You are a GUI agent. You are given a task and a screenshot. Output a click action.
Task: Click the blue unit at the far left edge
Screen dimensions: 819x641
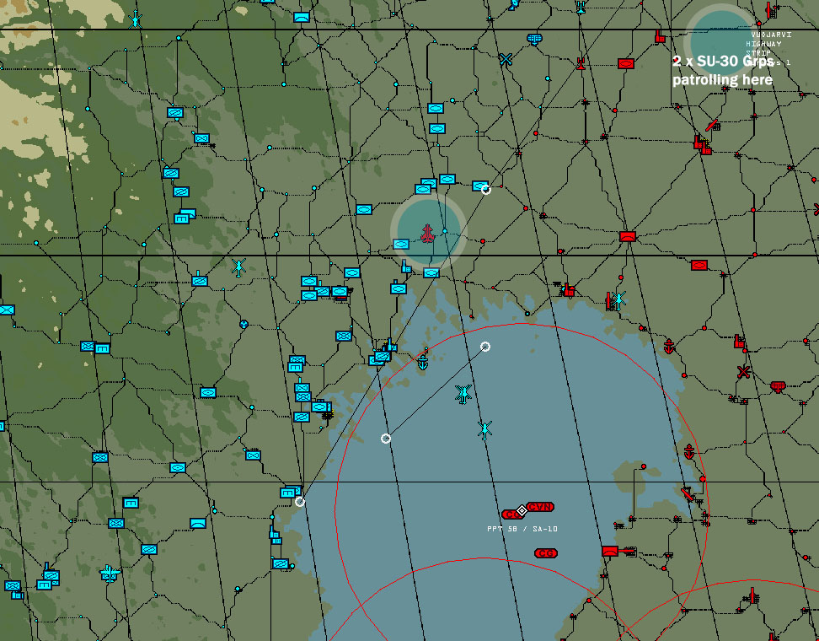[6, 310]
